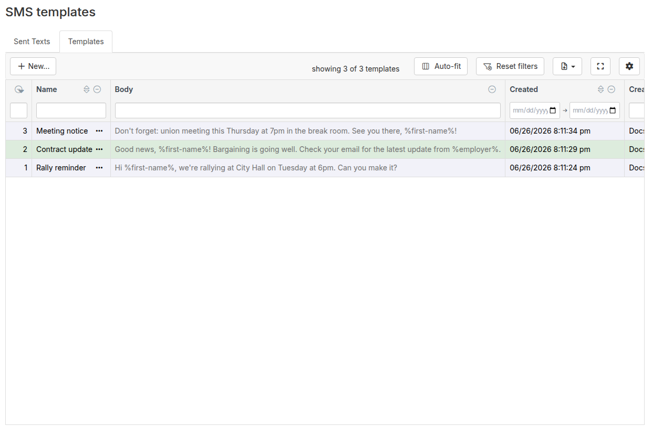The image size is (652, 426).
Task: Open Meeting notice row actions menu
Action: (x=99, y=131)
